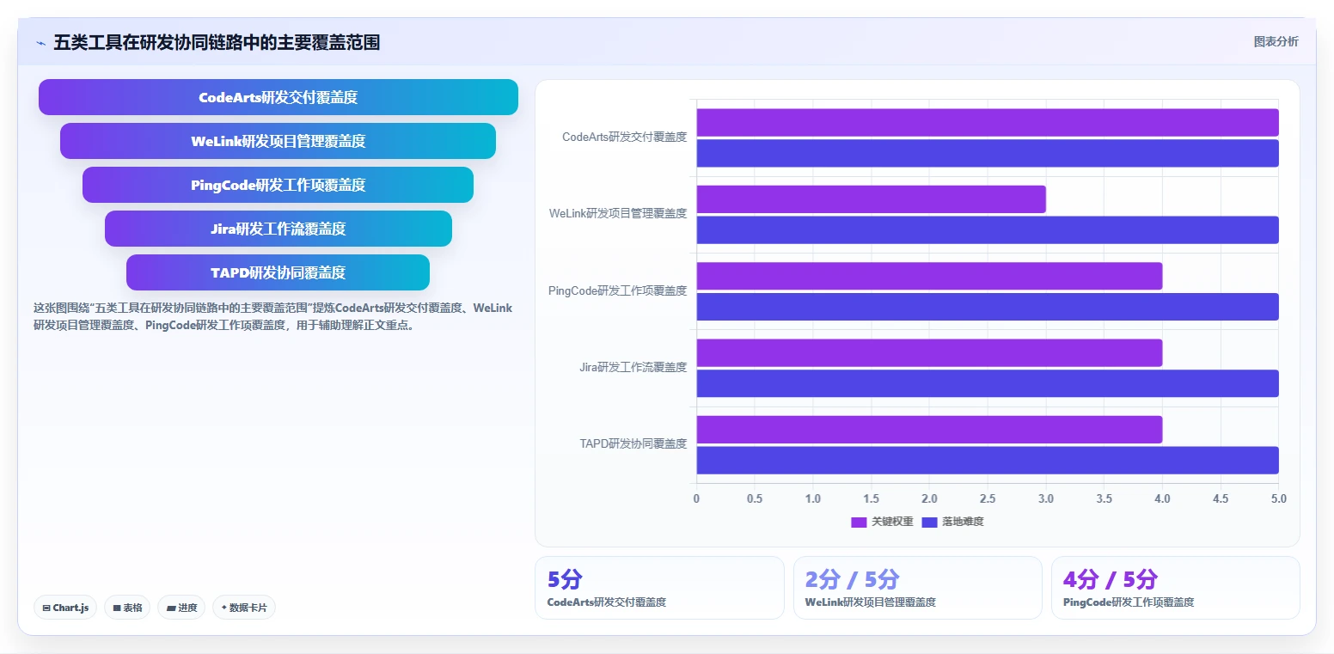The height and width of the screenshot is (654, 1334).
Task: Click the purple 关键权重 bar for TAPD
Action: click(x=929, y=430)
